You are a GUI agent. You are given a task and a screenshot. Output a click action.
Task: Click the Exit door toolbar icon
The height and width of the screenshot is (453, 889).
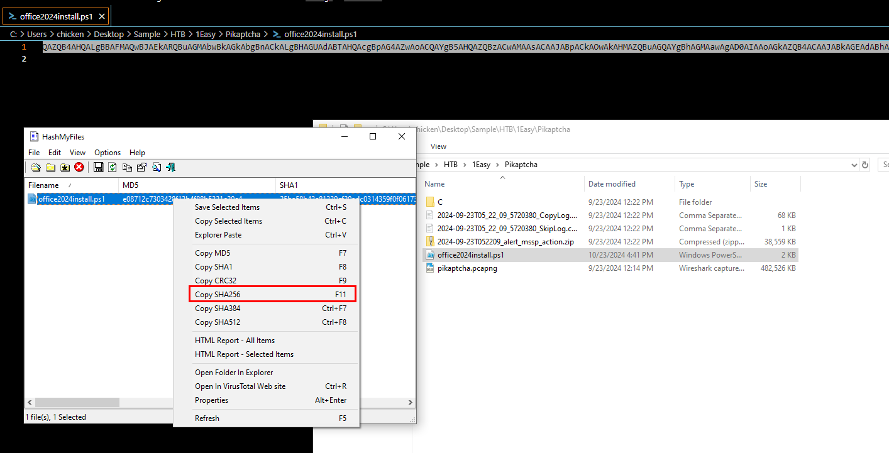coord(170,167)
